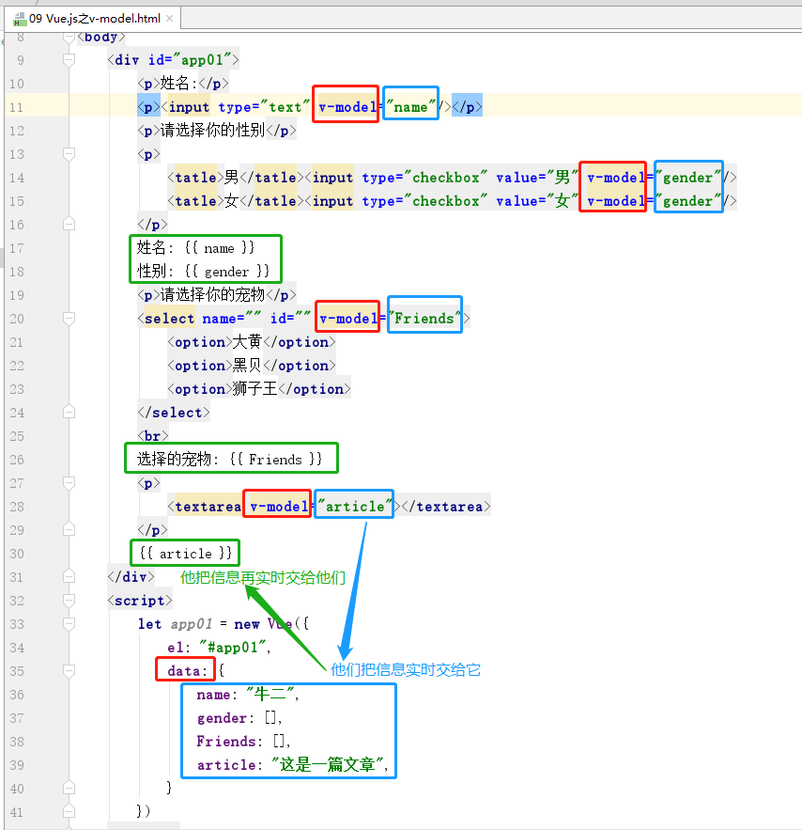Click the fold end marker on line 31
The width and height of the screenshot is (802, 830).
click(x=69, y=577)
